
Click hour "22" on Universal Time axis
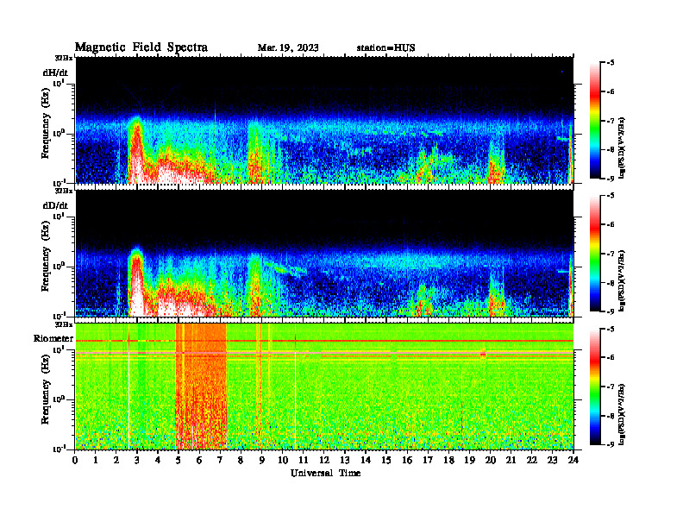(532, 461)
